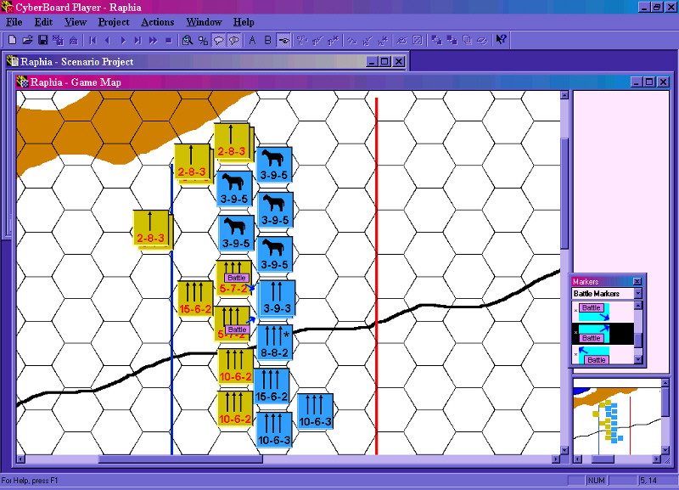
Task: Close the Markers palette
Action: pyautogui.click(x=637, y=282)
